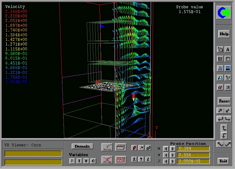Toggle the vector arrow display icon
Viewport: 235px width, 169px height.
click(x=141, y=148)
